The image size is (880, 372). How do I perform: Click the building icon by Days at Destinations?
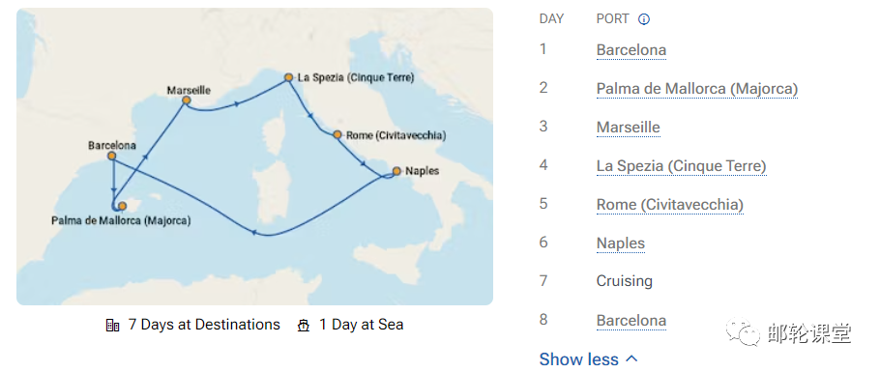pos(113,326)
